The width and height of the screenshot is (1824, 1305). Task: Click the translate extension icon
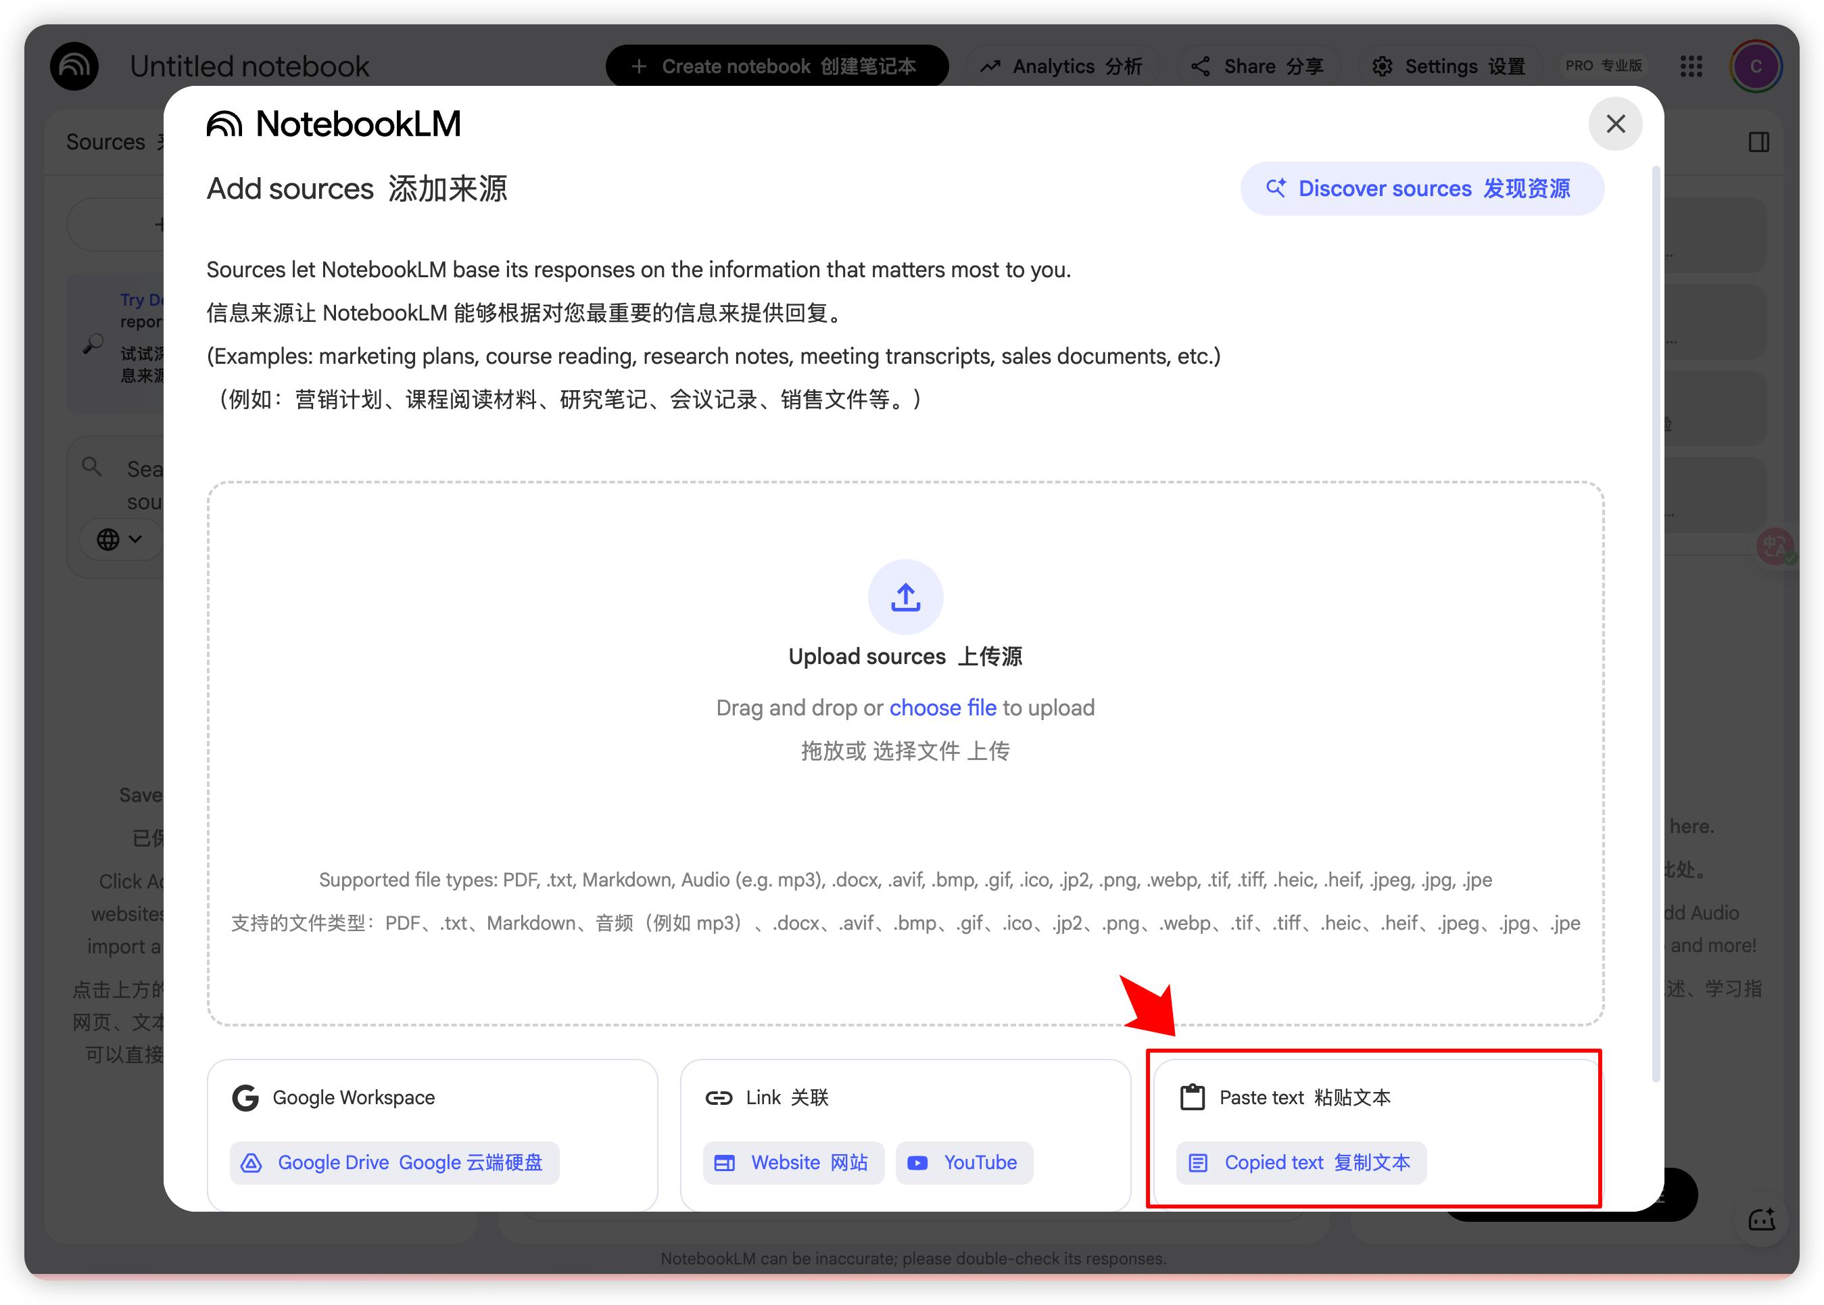point(1774,547)
